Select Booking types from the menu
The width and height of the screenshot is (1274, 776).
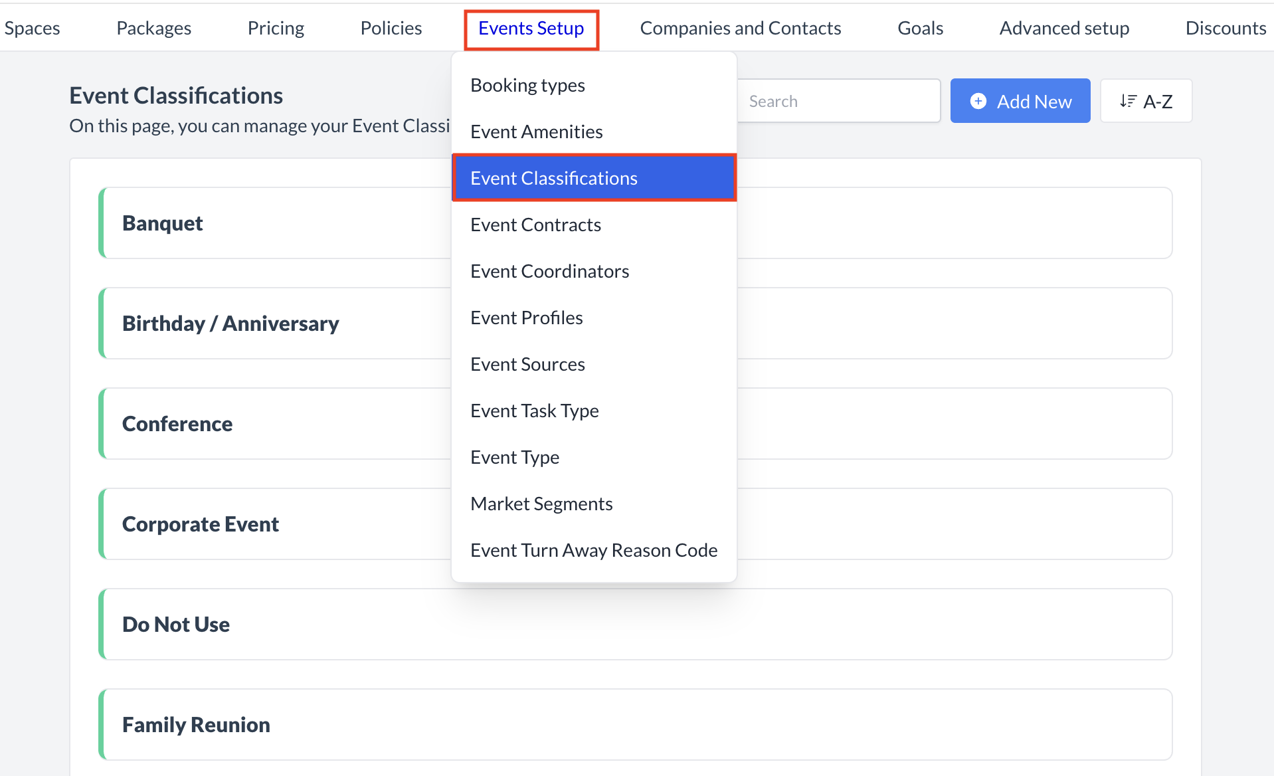tap(527, 85)
